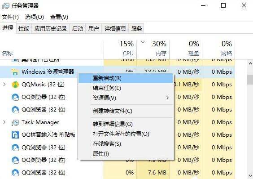Image resolution: width=253 pixels, height=179 pixels.
Task: Open the 资源值(V) submenu arrow
Action: [168, 98]
